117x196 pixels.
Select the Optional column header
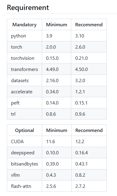(25, 130)
